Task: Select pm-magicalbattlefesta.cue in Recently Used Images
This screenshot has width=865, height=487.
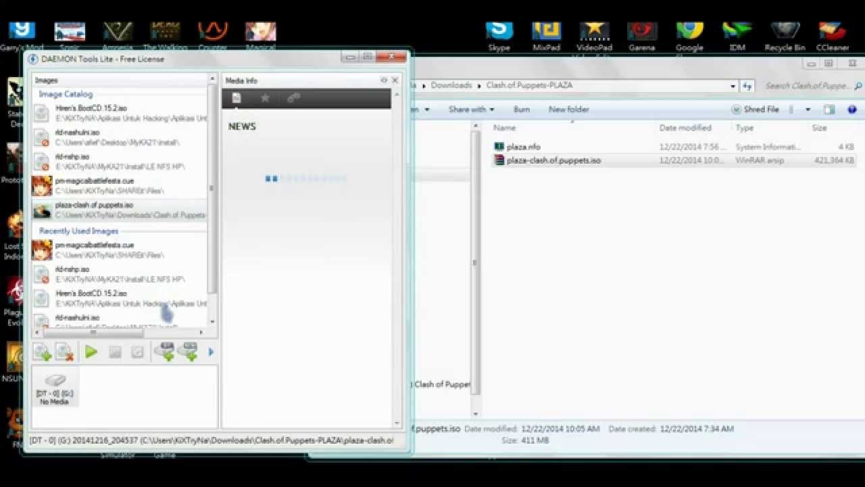Action: click(x=120, y=250)
